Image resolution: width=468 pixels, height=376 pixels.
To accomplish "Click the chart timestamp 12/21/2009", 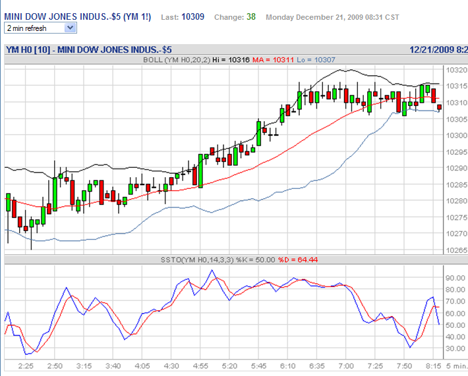I will [432, 49].
